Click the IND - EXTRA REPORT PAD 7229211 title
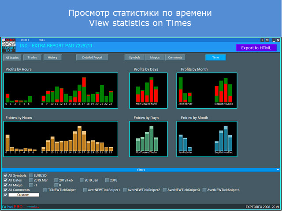This screenshot has height=211, width=282. point(56,46)
